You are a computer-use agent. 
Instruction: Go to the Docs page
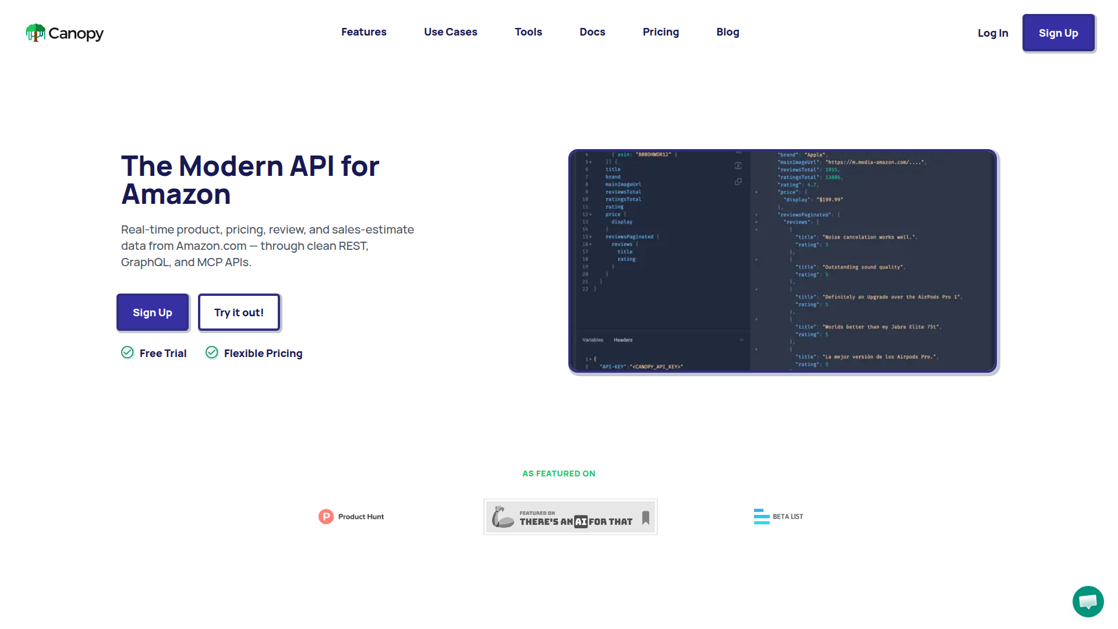pyautogui.click(x=592, y=32)
